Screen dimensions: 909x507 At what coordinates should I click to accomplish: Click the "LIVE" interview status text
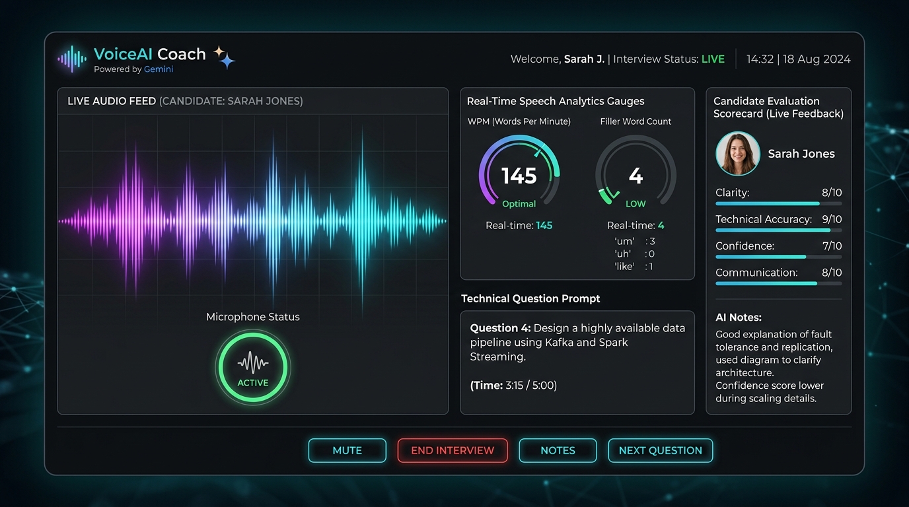point(713,59)
